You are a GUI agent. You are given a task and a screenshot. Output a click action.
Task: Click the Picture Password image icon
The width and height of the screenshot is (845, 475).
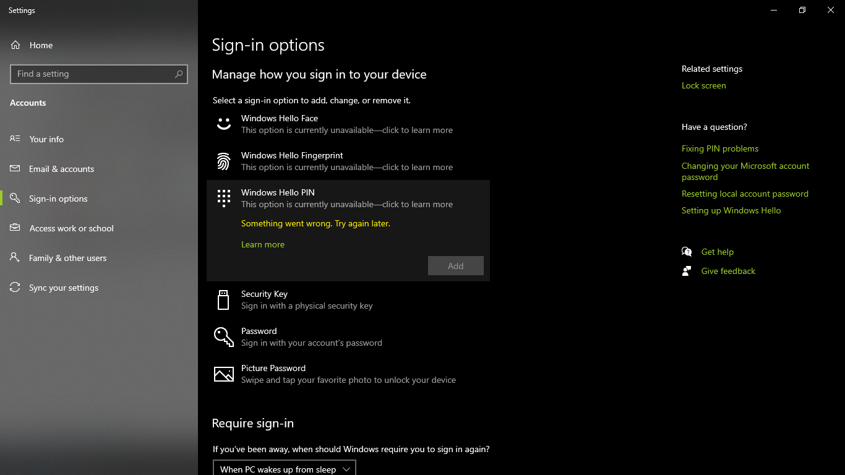coord(223,374)
